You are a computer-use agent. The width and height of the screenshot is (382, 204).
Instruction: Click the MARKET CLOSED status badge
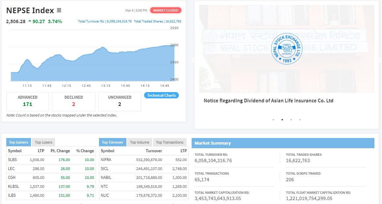pos(166,10)
